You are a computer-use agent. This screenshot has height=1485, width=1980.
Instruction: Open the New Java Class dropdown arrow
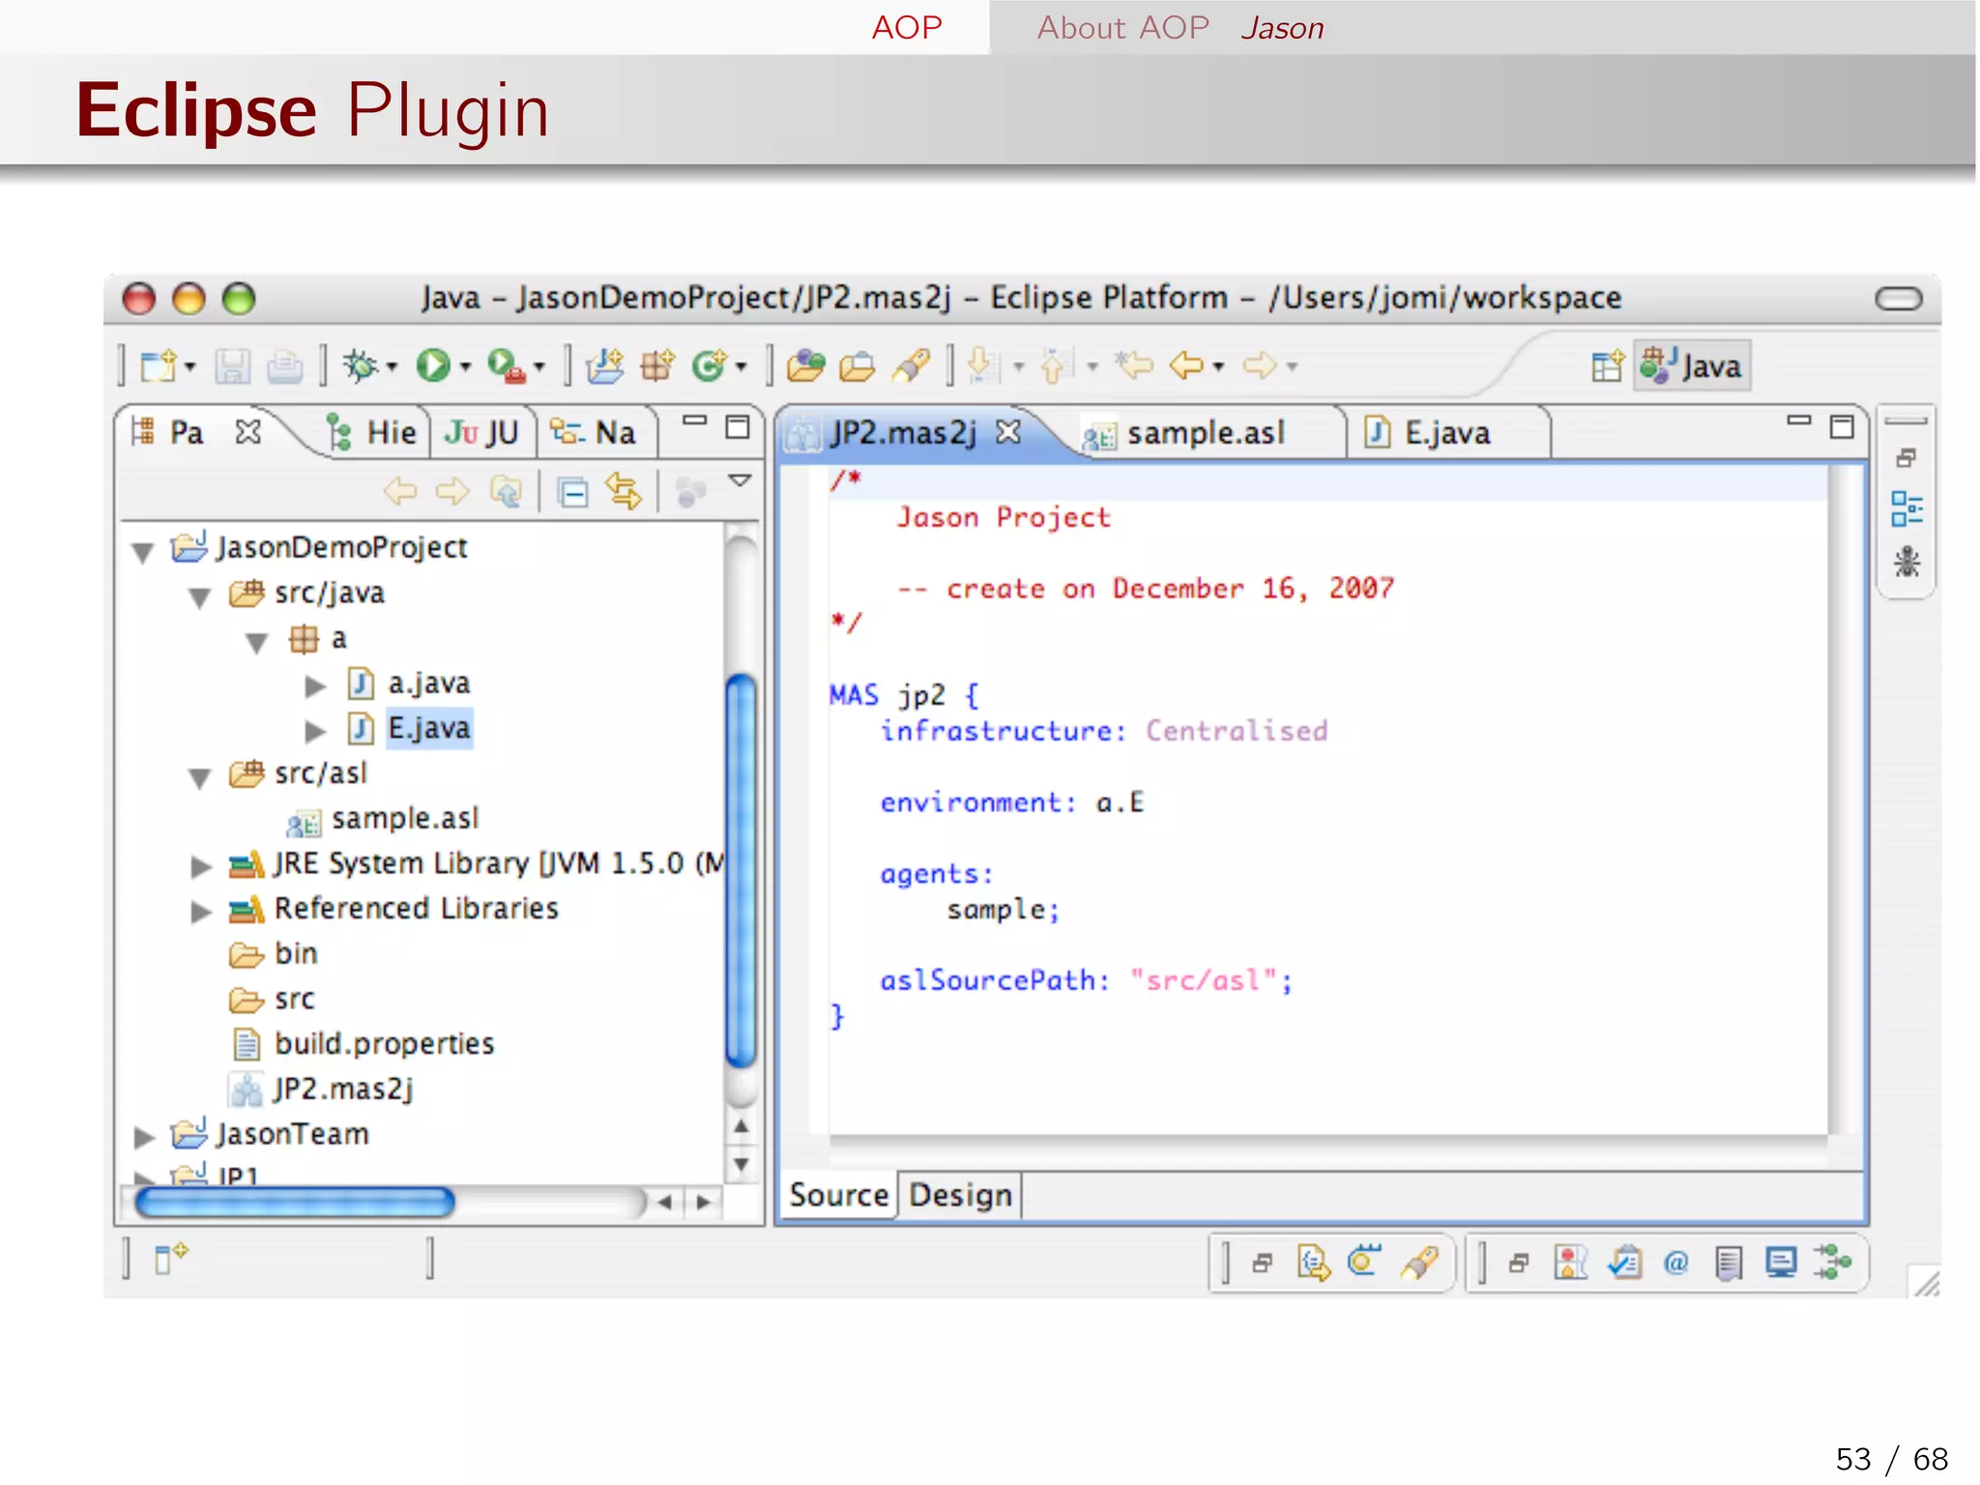coord(742,367)
